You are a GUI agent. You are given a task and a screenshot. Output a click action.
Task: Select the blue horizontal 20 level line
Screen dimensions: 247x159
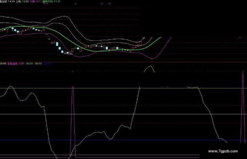tap(124, 140)
